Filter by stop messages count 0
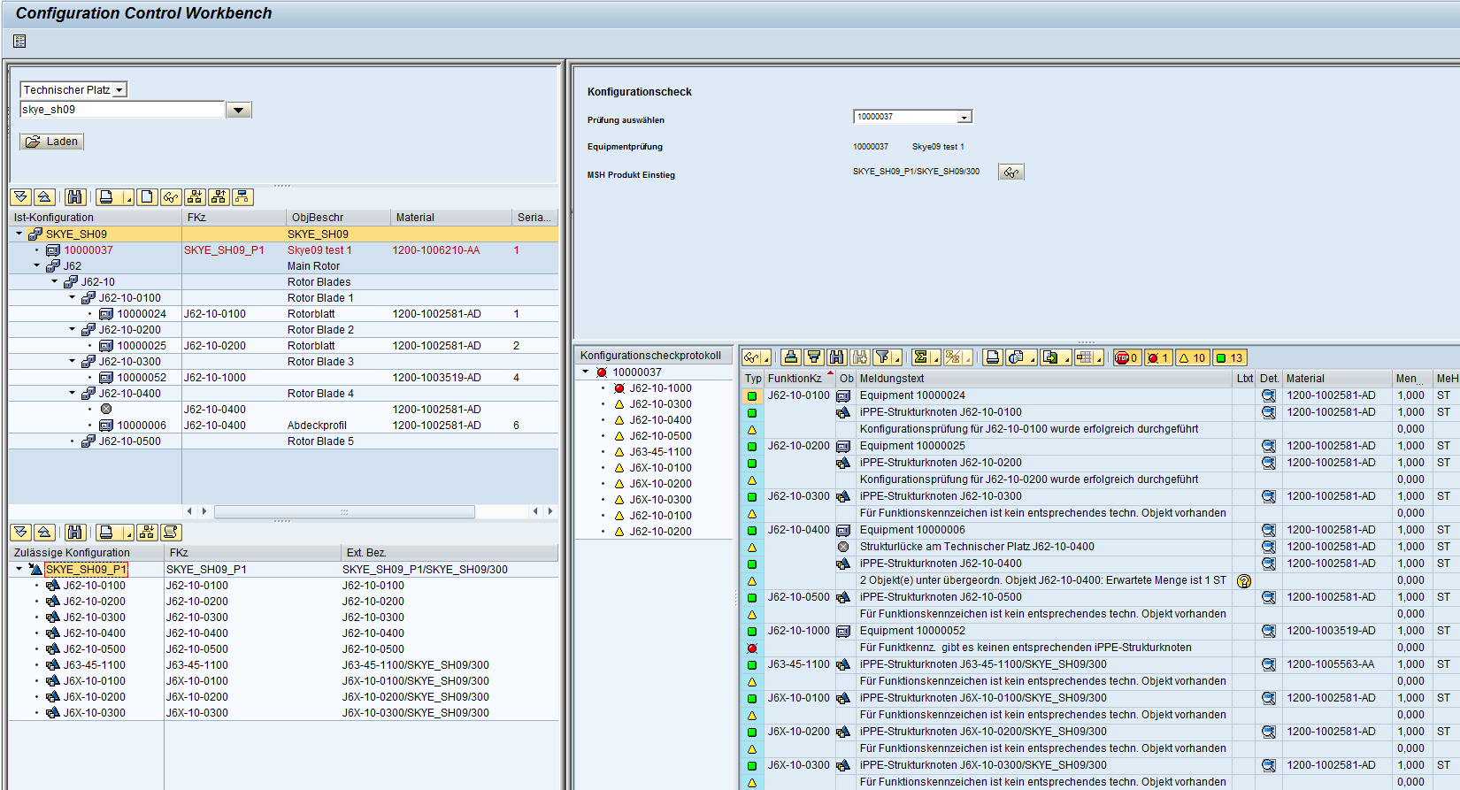The height and width of the screenshot is (790, 1460). [x=1126, y=358]
